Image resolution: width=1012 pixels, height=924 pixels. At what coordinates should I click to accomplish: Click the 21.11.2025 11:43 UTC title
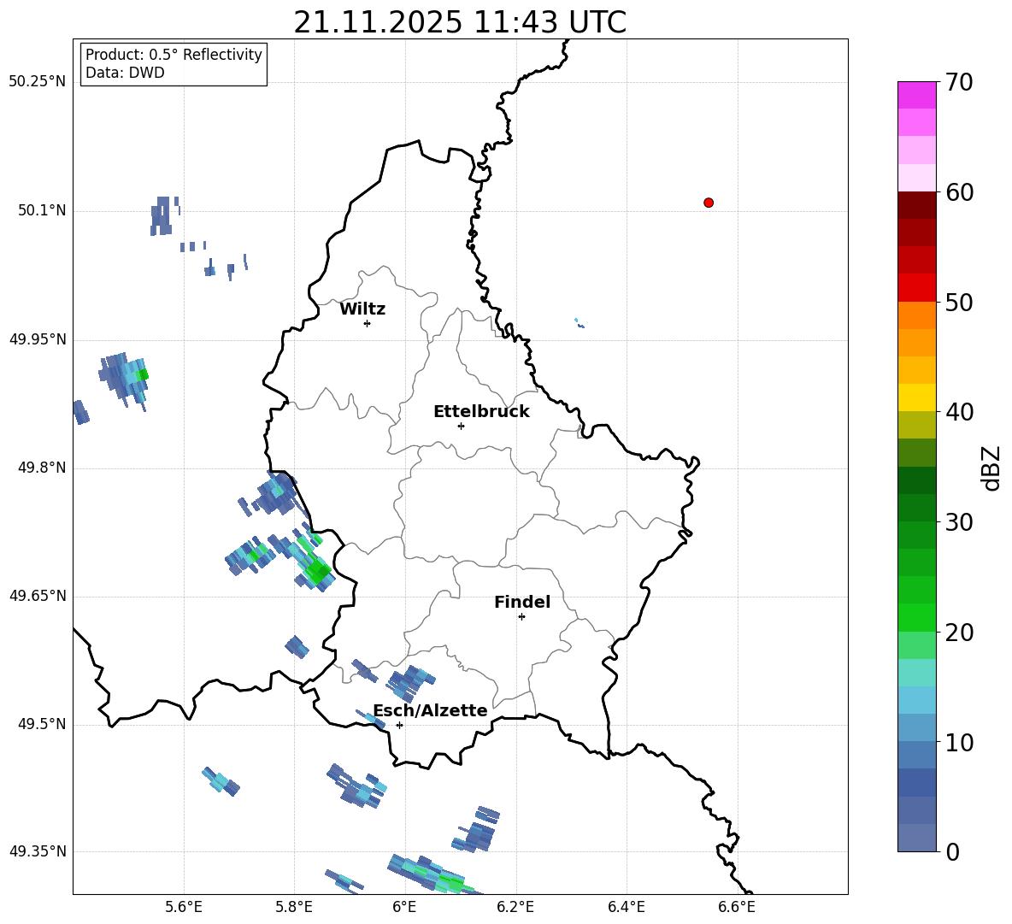click(x=460, y=22)
